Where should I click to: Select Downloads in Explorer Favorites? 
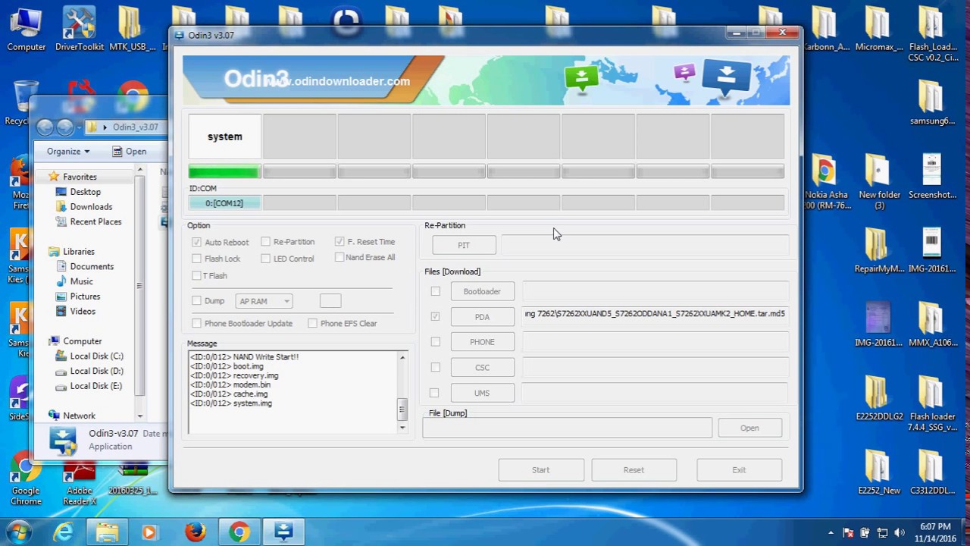91,207
